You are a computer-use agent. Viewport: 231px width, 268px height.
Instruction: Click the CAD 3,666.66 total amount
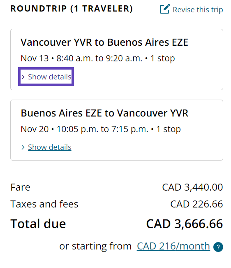point(185,224)
